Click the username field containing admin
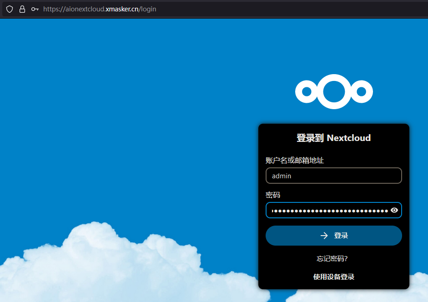The image size is (428, 302). coord(333,176)
